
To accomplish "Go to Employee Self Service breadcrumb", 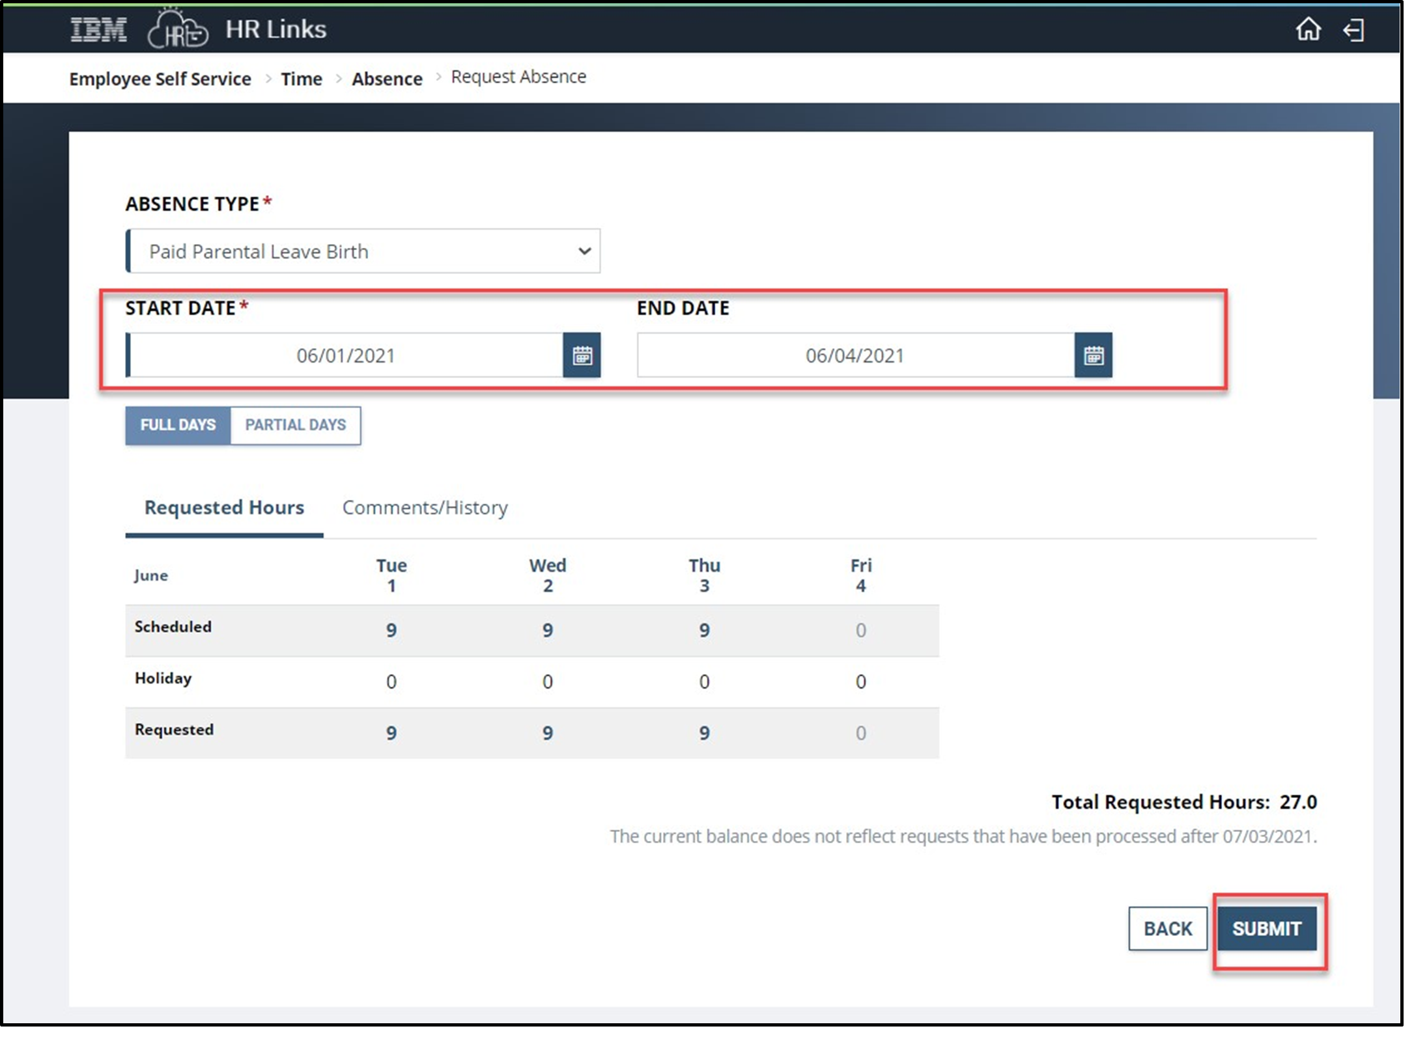I will pos(160,79).
